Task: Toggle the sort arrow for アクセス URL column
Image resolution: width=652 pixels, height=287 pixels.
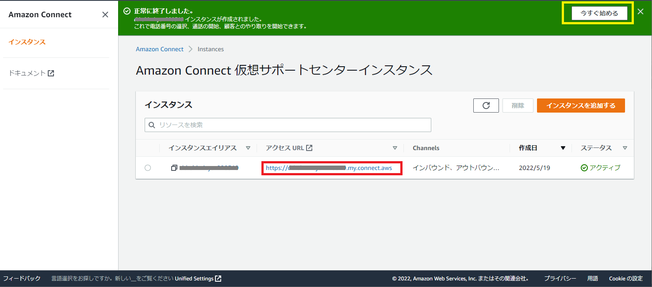Action: point(395,148)
